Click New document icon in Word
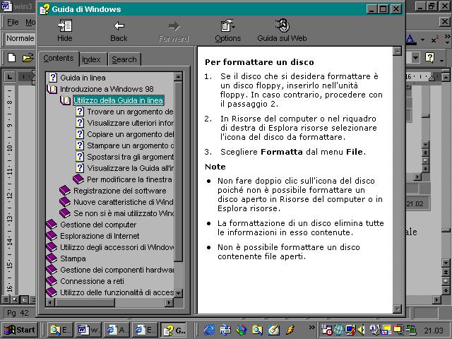This screenshot has width=452, height=339. point(12,58)
